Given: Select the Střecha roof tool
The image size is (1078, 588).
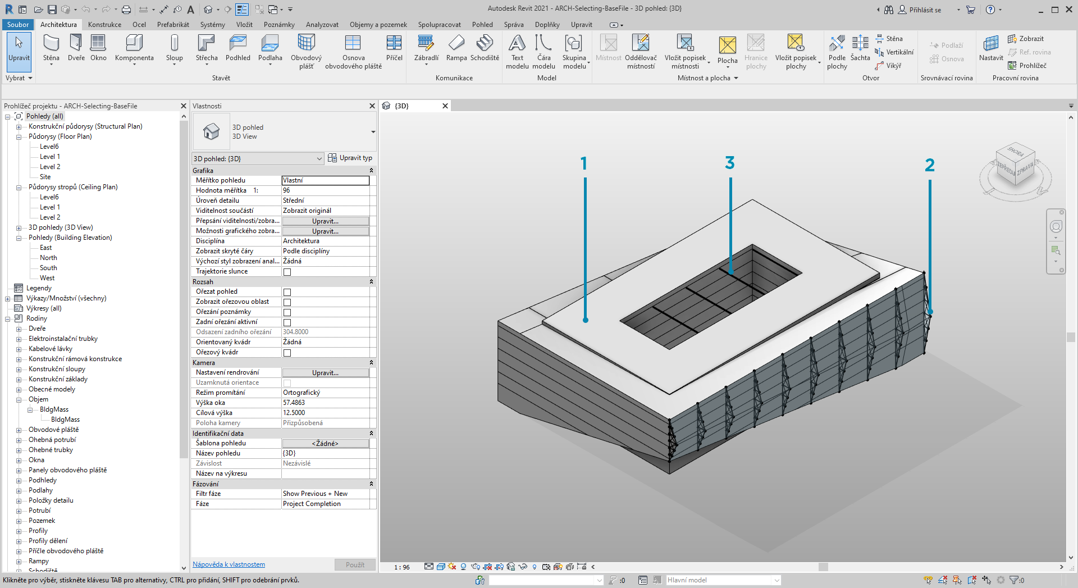Looking at the screenshot, I should coord(207,48).
